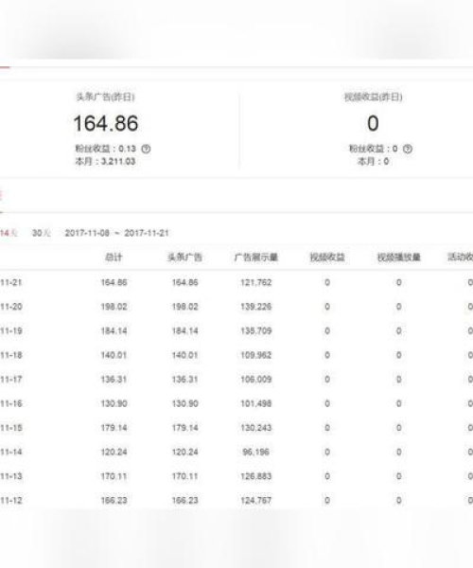Click ad impressions value 124,767

pyautogui.click(x=255, y=501)
